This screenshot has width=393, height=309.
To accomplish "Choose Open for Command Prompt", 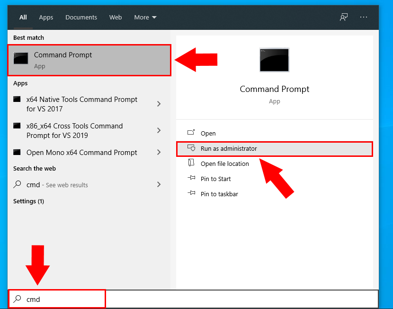I will (x=275, y=134).
